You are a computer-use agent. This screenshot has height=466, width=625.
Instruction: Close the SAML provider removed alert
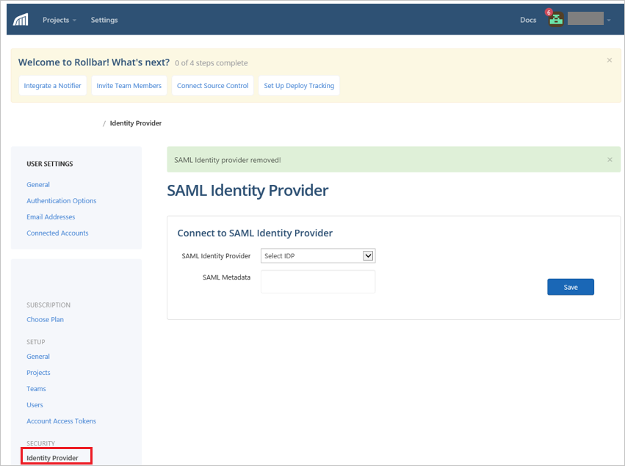(610, 160)
